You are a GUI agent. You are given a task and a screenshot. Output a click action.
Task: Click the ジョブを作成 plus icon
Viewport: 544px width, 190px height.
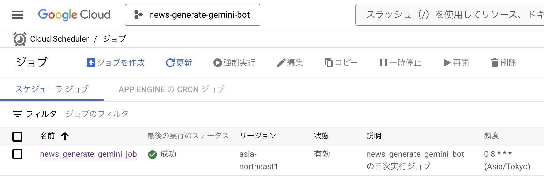91,63
